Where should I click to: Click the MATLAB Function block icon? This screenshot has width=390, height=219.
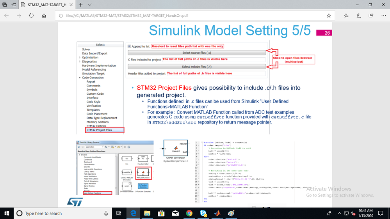[x=143, y=172]
